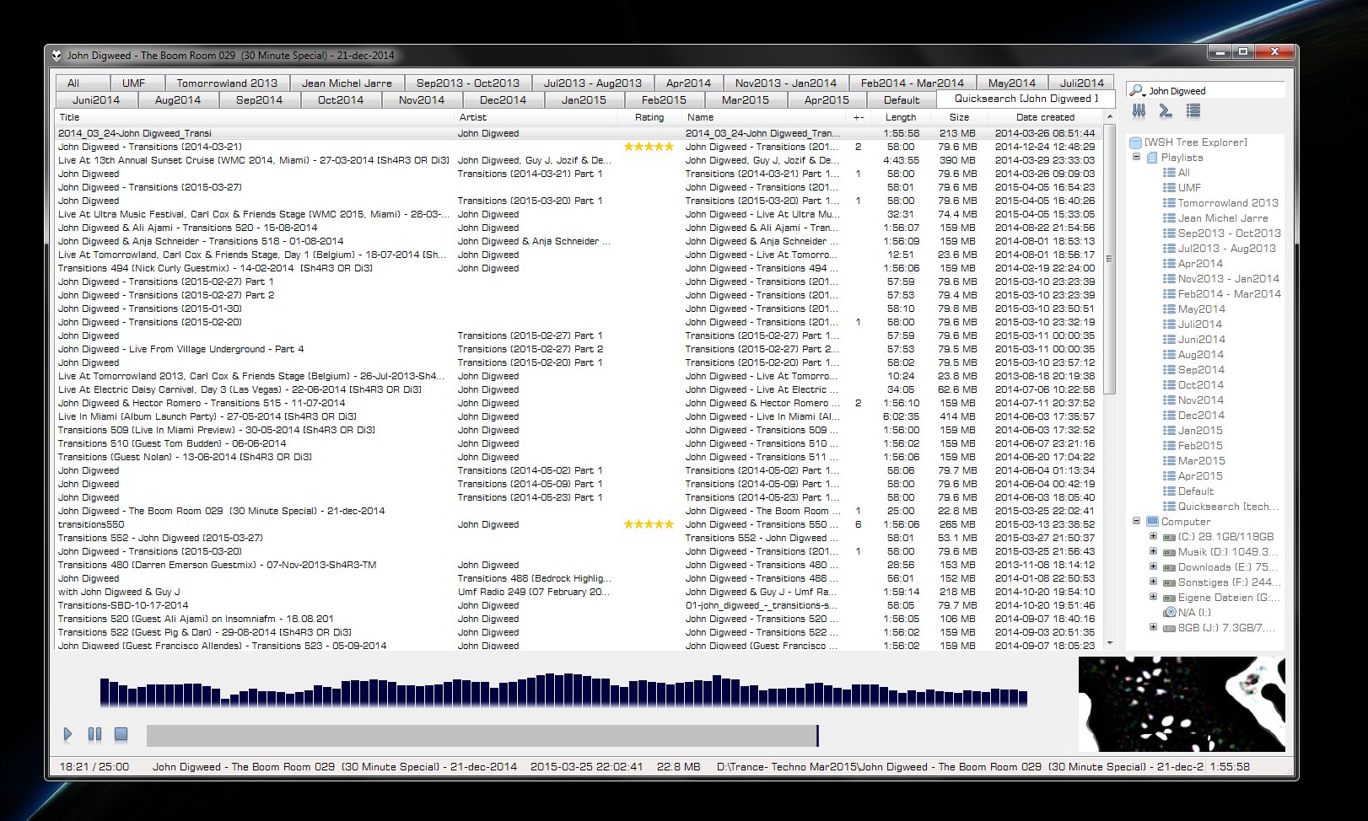1368x821 pixels.
Task: Click the magnifying glass search icon
Action: click(x=1137, y=90)
